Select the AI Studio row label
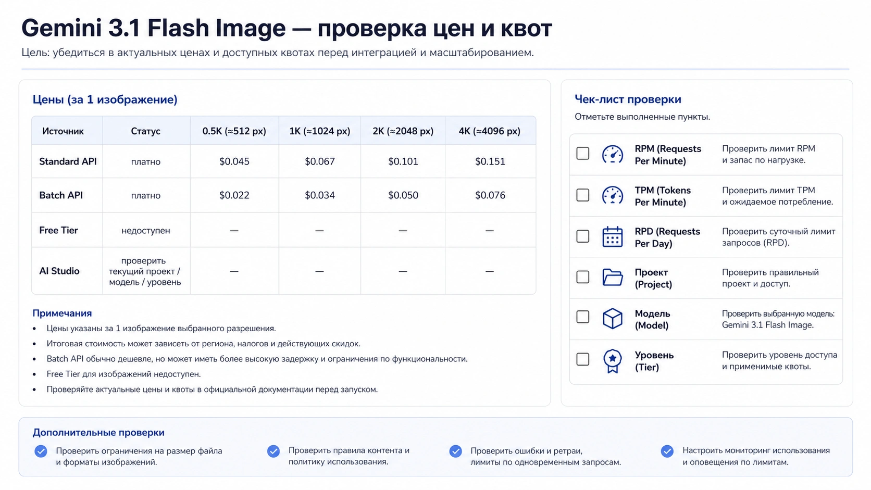Screen dimensions: 871x490 click(59, 271)
